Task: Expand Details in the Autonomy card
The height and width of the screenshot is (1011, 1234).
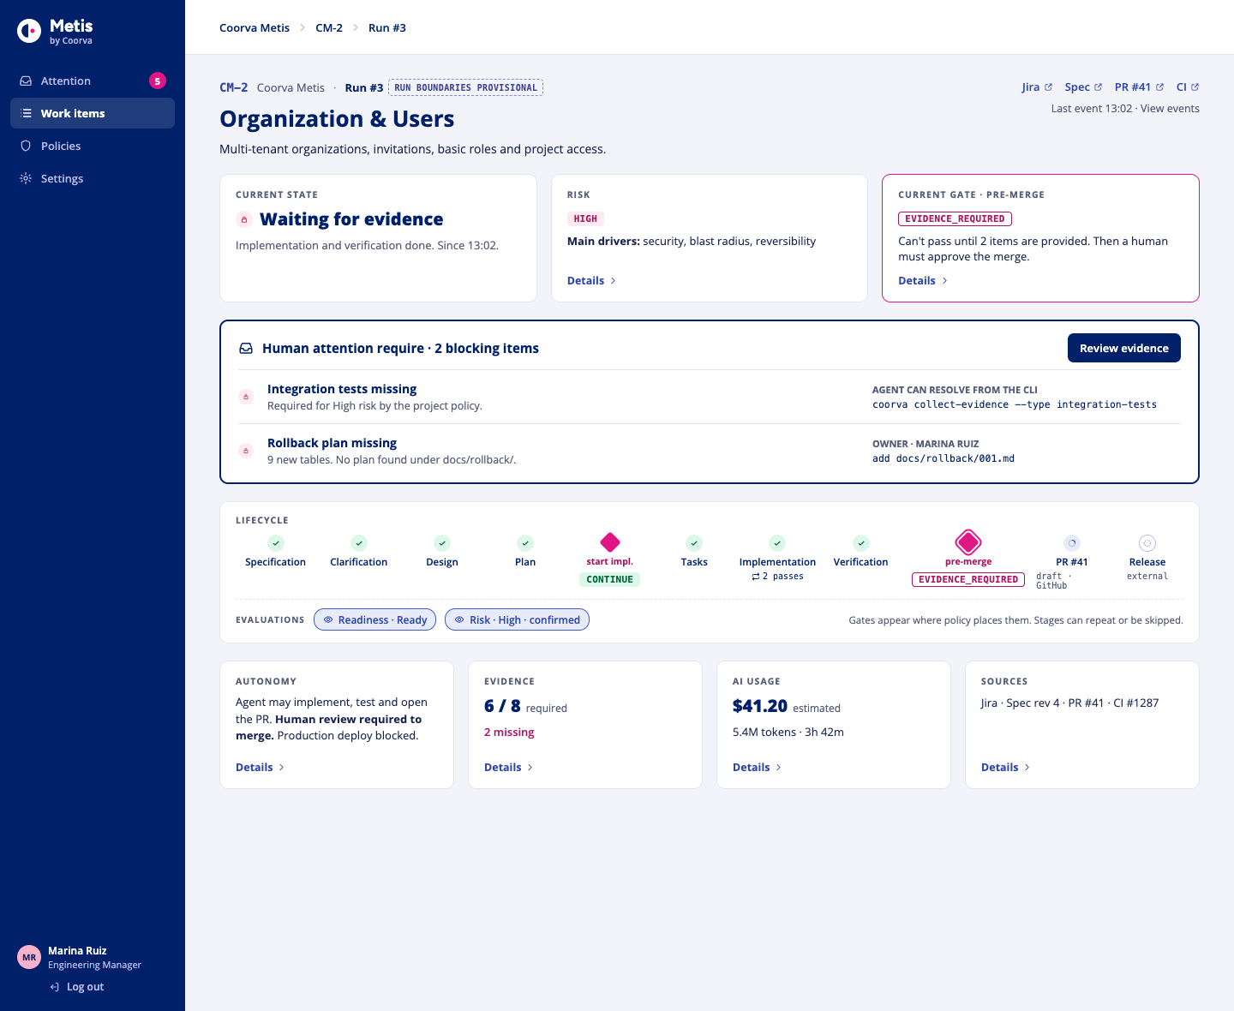Action: pyautogui.click(x=260, y=768)
